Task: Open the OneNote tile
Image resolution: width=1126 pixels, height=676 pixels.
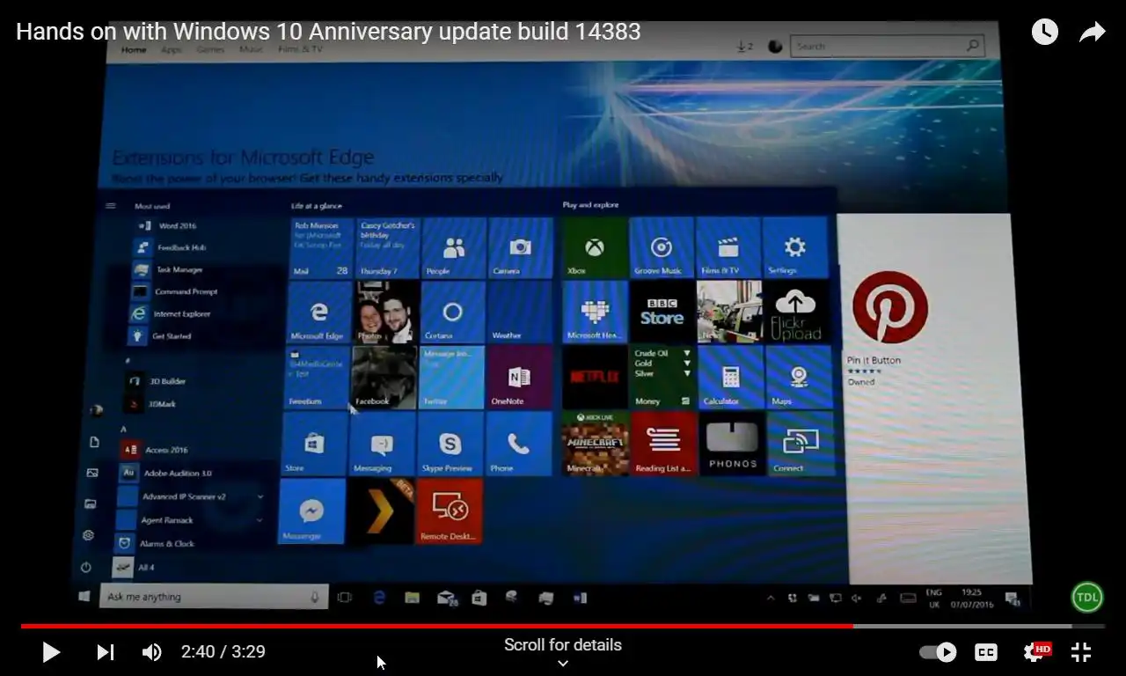Action: (x=519, y=378)
